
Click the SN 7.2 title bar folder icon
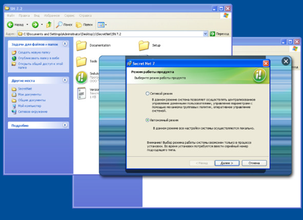(x=7, y=8)
